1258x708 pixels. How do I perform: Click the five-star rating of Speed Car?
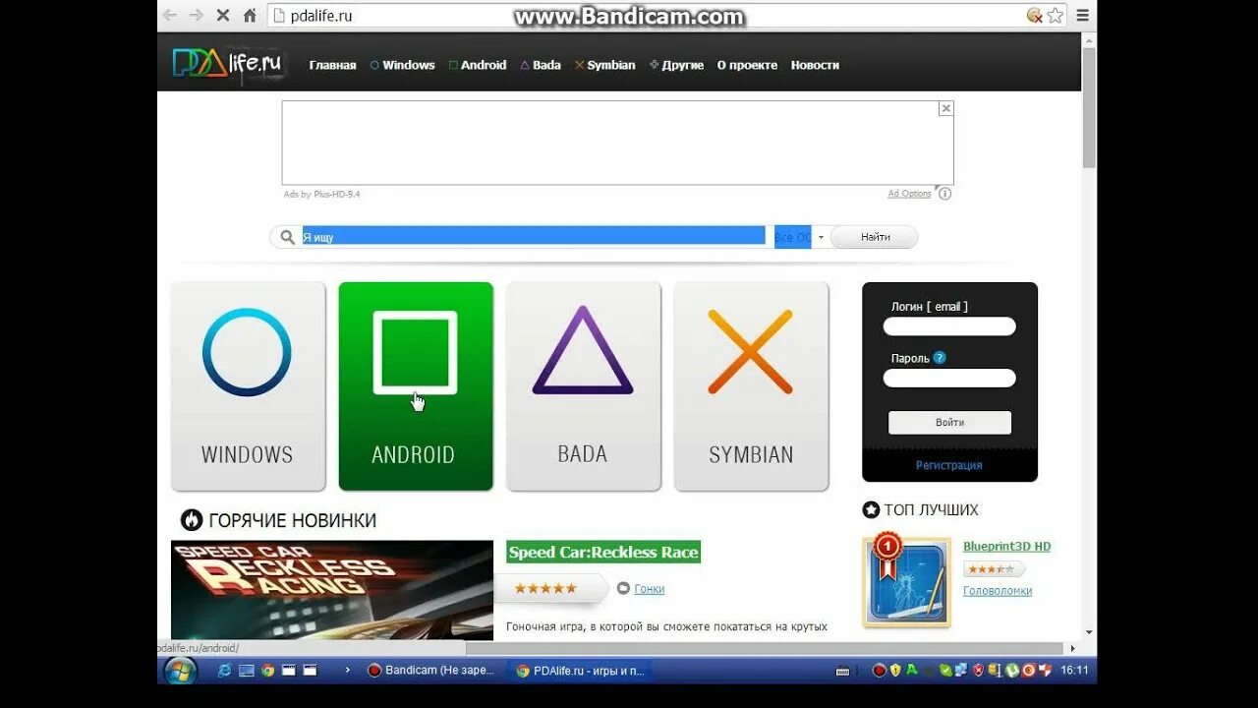point(545,588)
